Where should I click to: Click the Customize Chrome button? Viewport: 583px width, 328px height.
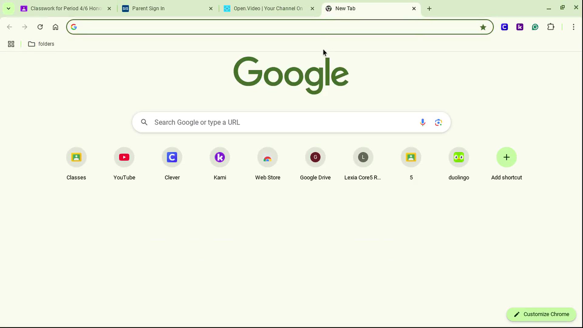click(x=541, y=314)
